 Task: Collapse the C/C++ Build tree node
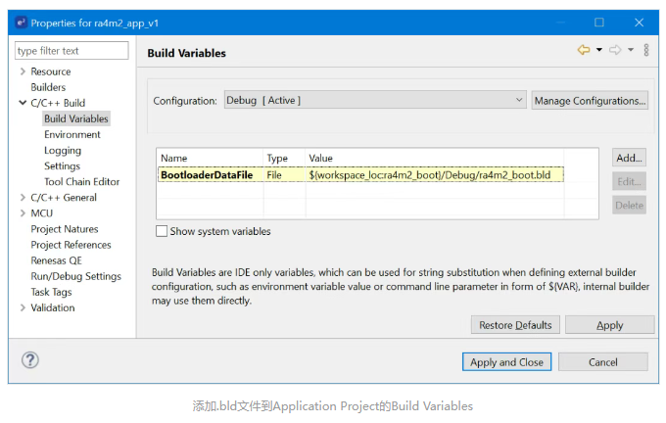23,103
